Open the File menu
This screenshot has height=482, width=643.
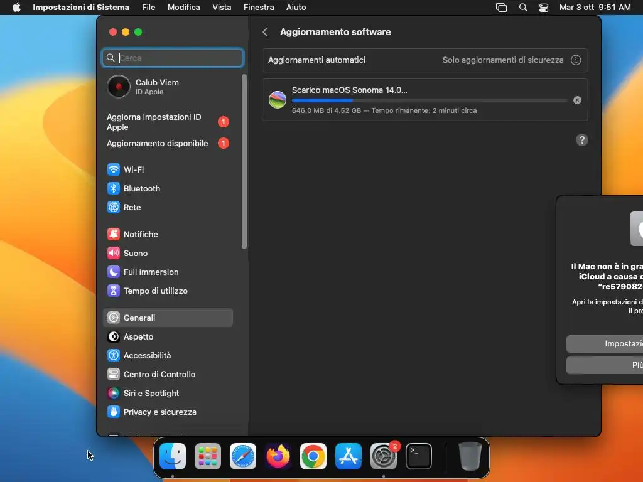[x=148, y=8]
